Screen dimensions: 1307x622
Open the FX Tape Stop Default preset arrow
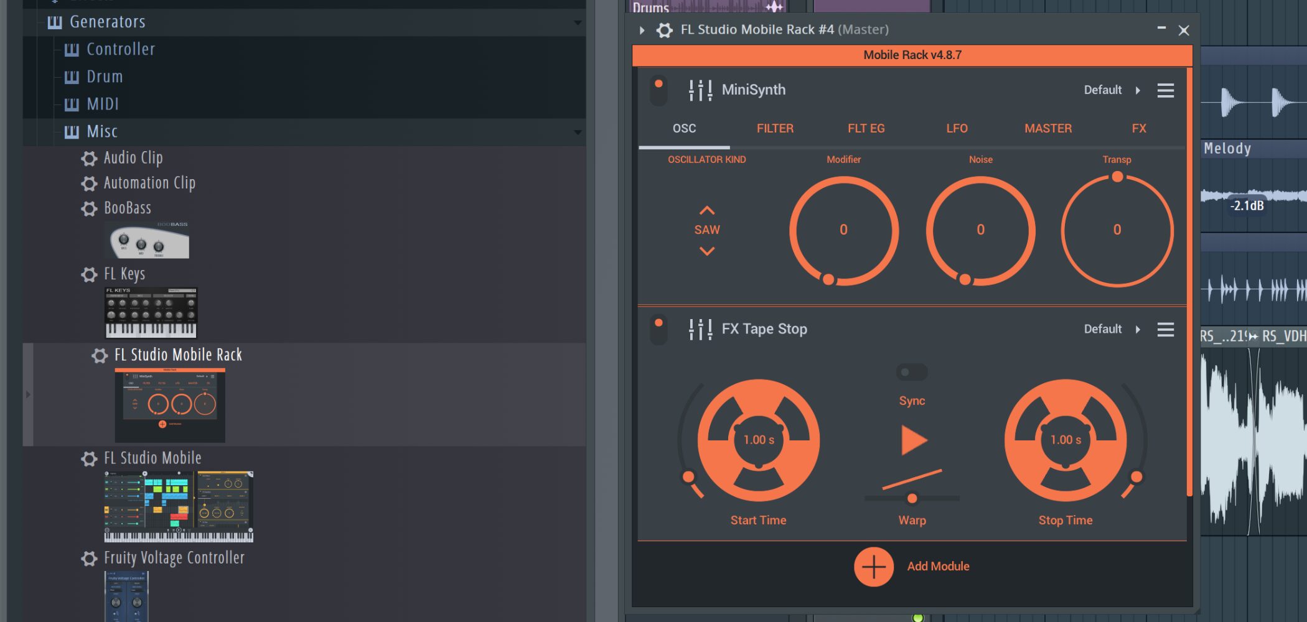1138,329
